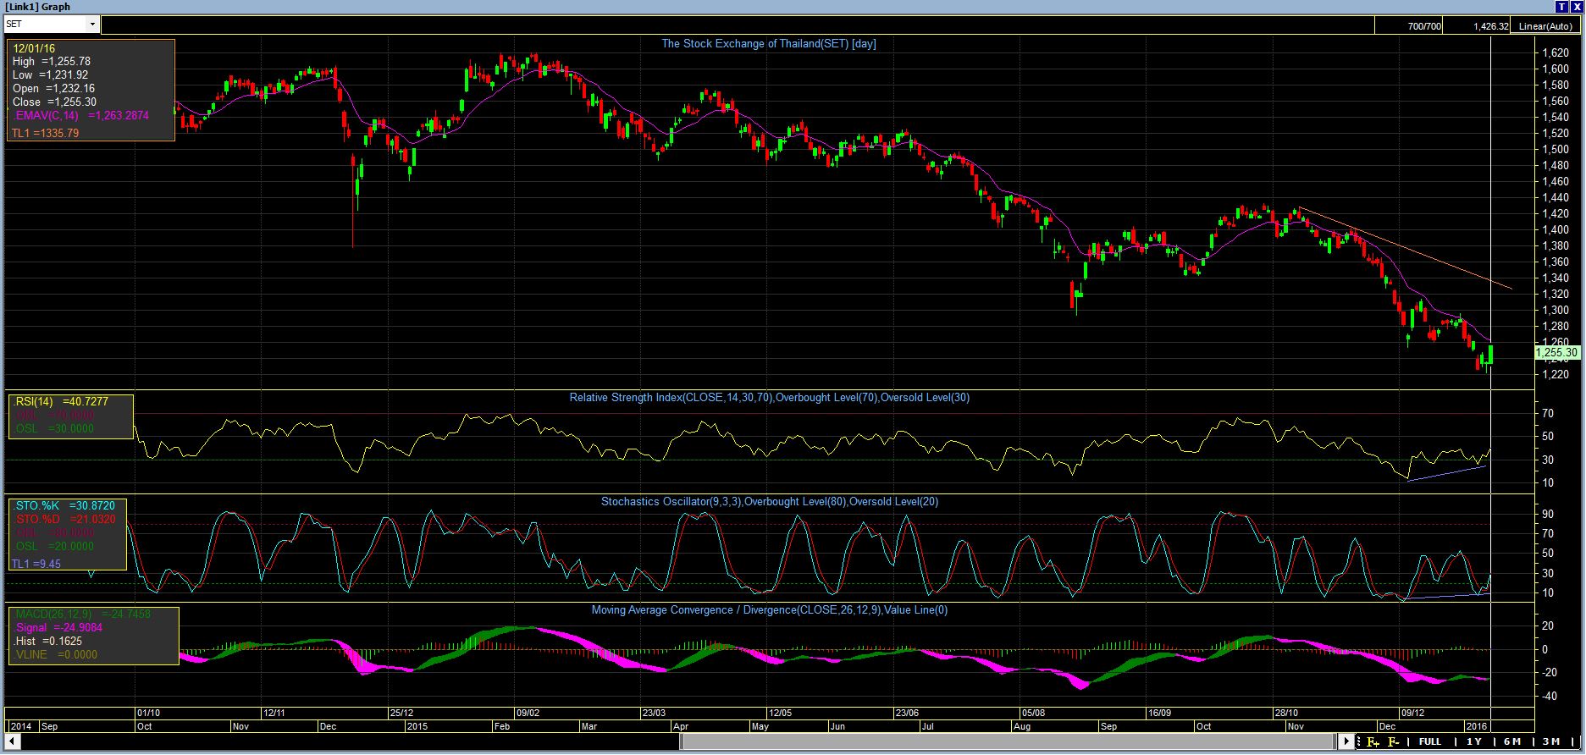
Task: Select the 6M time range
Action: [x=1512, y=741]
